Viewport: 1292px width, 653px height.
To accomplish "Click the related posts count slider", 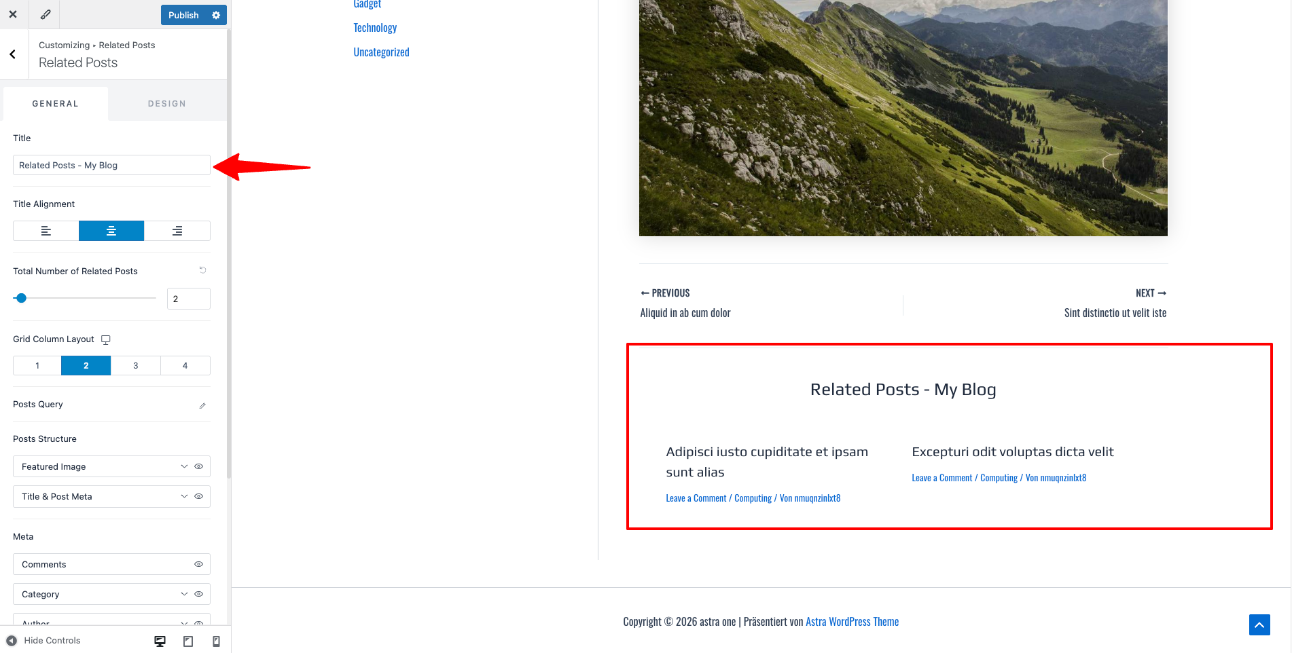I will (85, 298).
